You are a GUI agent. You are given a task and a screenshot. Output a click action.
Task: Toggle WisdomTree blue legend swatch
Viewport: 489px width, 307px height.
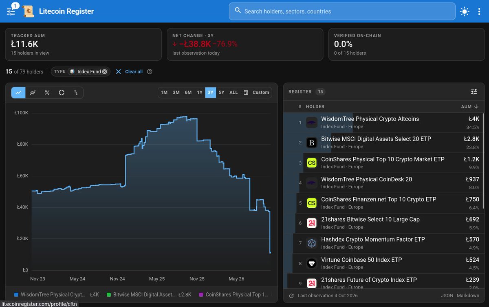click(x=16, y=294)
